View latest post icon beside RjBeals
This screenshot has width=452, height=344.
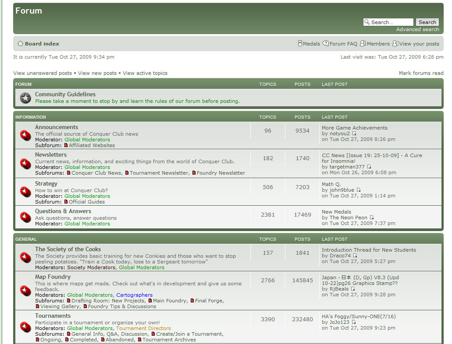click(353, 289)
